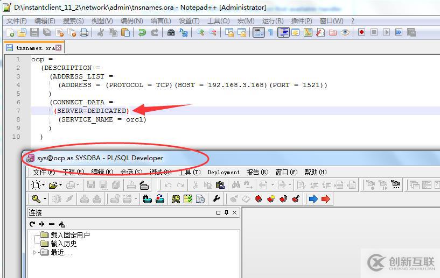Start macro recording red dot button

coord(361,32)
